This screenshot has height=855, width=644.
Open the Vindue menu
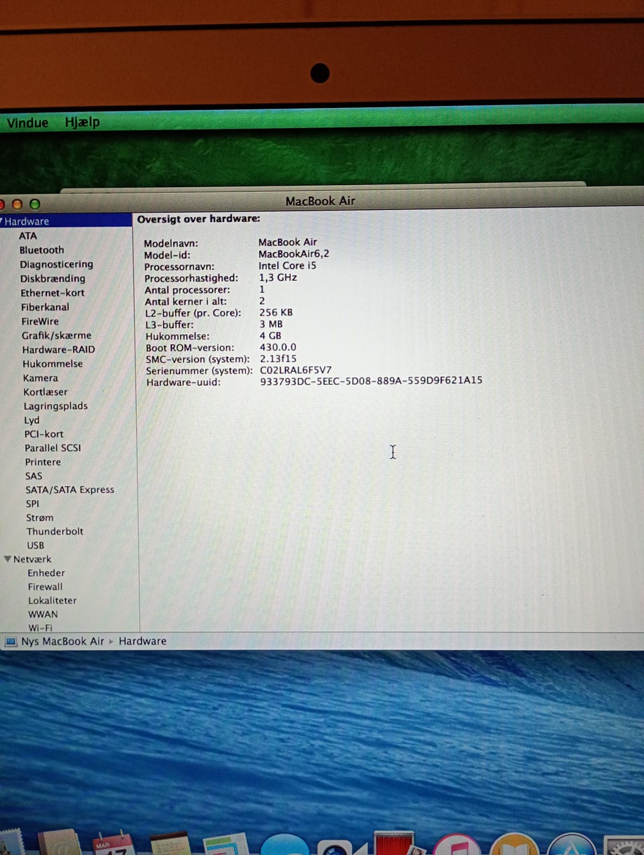click(28, 123)
